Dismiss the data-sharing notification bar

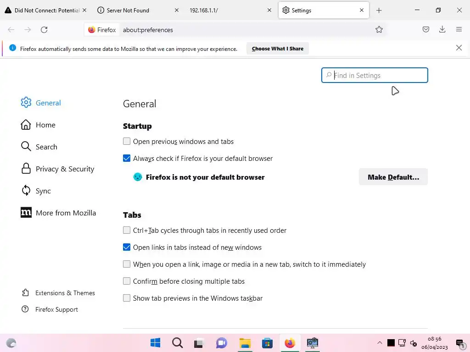pyautogui.click(x=459, y=48)
